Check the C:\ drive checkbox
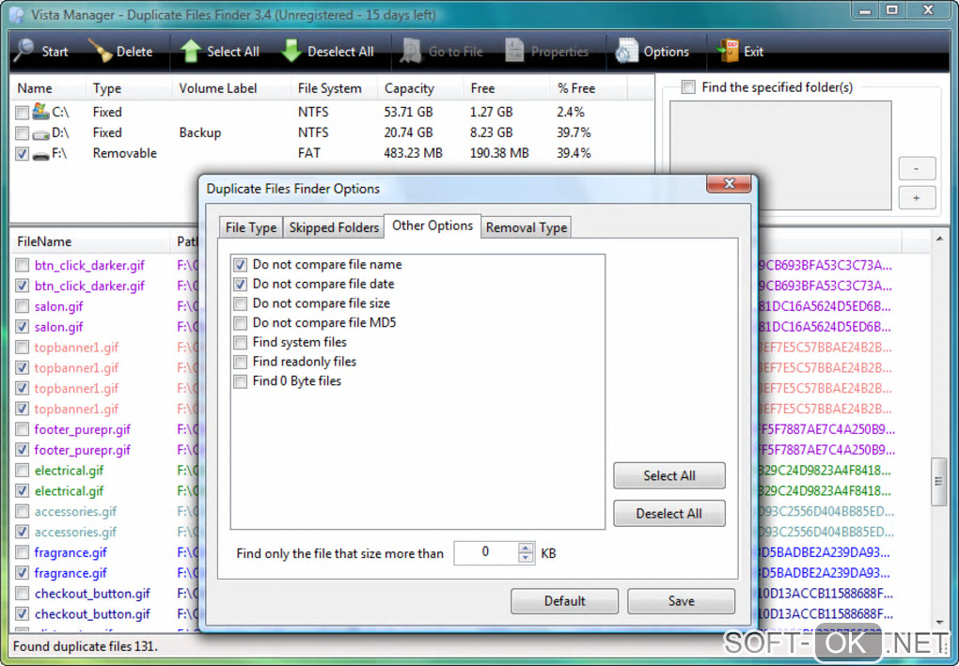The width and height of the screenshot is (959, 666). click(22, 113)
